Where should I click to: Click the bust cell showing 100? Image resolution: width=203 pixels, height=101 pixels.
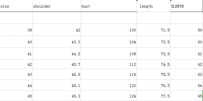point(109,30)
